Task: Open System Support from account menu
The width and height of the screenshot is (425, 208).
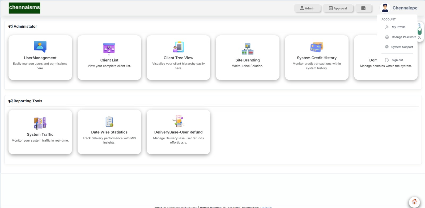Action: (x=402, y=47)
